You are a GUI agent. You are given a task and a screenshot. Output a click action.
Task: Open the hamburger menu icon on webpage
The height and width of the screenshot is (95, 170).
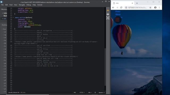tap(117, 20)
